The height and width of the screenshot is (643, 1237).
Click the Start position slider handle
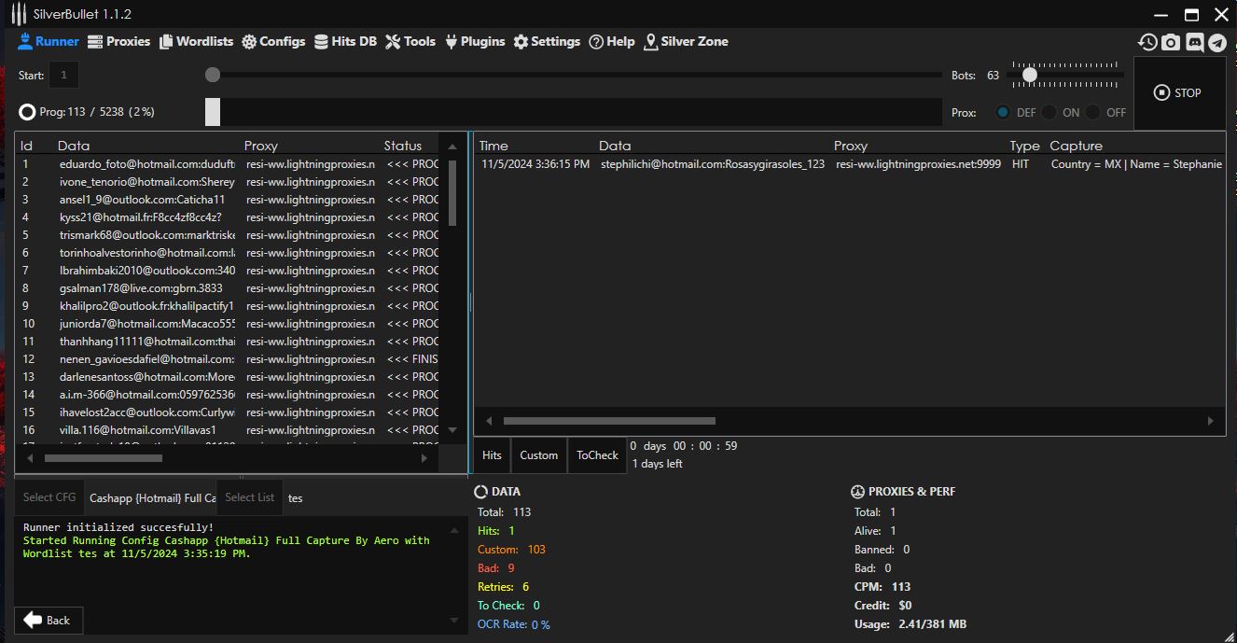point(213,75)
